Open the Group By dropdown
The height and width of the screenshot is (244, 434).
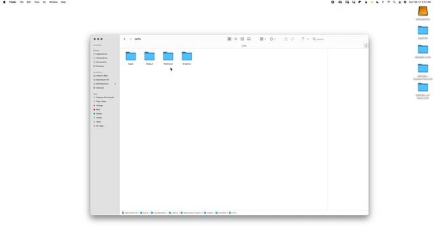coord(262,39)
